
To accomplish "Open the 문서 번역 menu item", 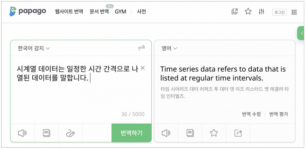I will point(99,12).
